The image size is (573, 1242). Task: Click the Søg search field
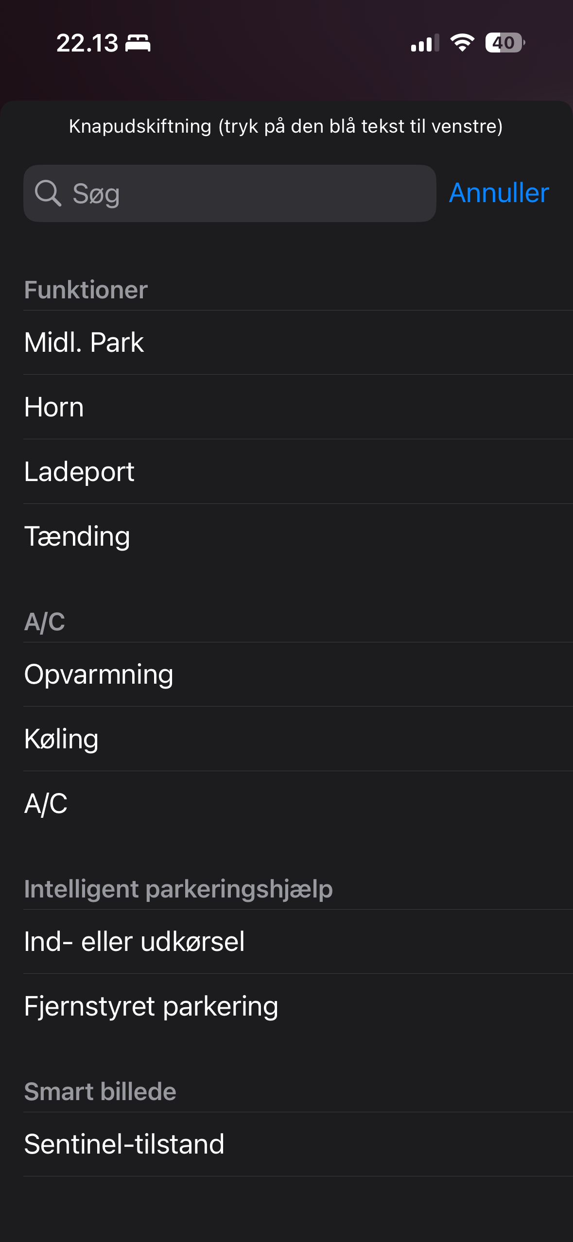(x=243, y=193)
